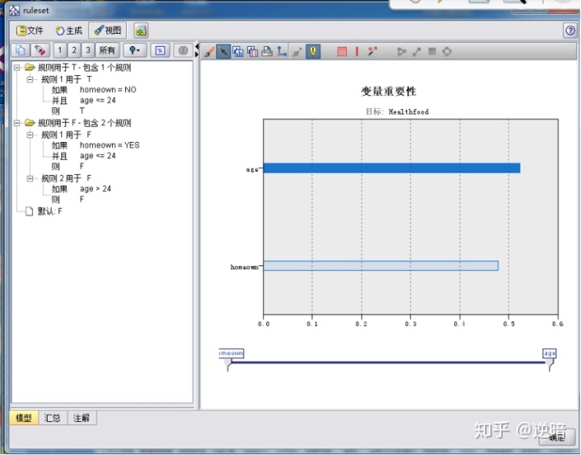Click the greyed diagonal arrows icon
This screenshot has width=581, height=455.
pos(416,52)
